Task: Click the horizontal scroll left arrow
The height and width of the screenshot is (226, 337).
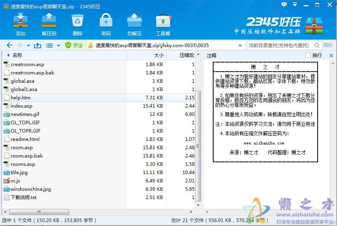Action: (5, 212)
